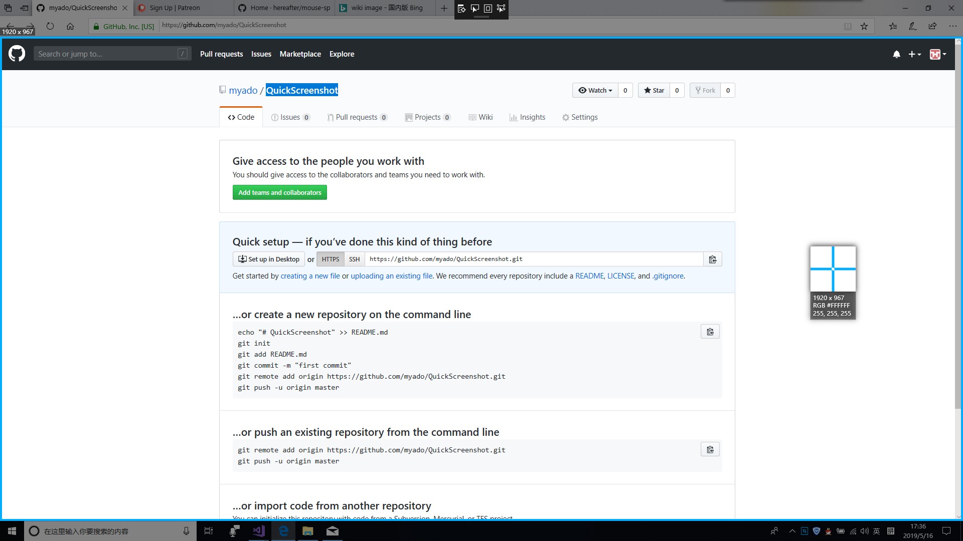Expand the Watch dropdown
963x541 pixels.
pyautogui.click(x=595, y=90)
